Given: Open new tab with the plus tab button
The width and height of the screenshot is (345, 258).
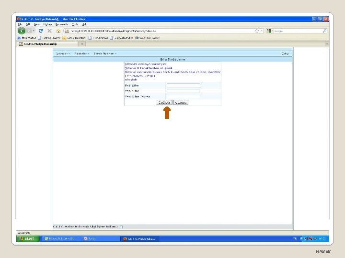Looking at the screenshot, I should 82,44.
